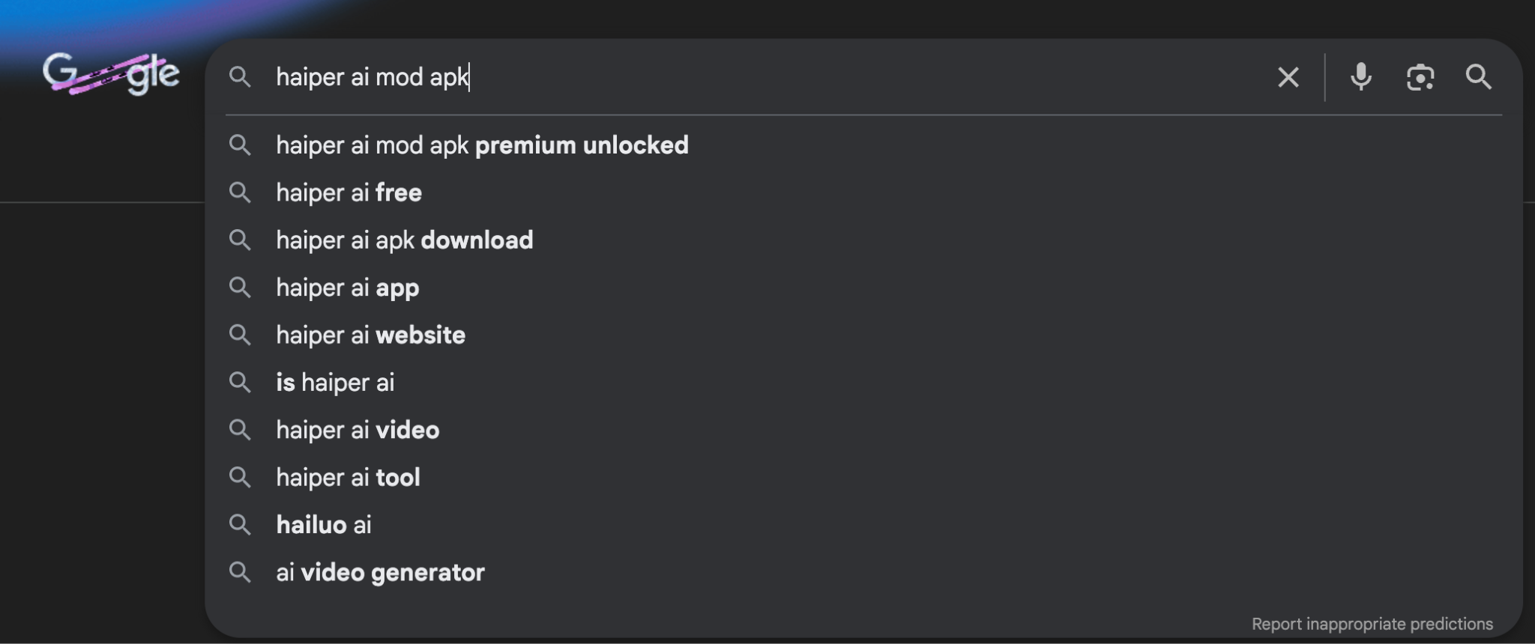Pick the "haiper ai video" suggestion
This screenshot has width=1535, height=644.
(358, 431)
